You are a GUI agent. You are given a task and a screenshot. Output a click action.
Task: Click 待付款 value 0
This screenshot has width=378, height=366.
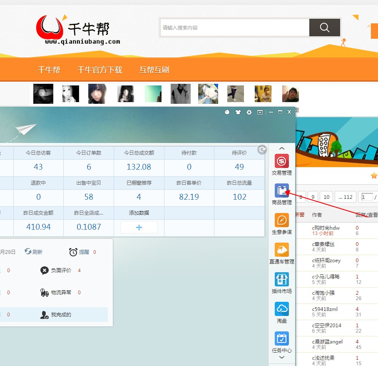[x=189, y=167]
